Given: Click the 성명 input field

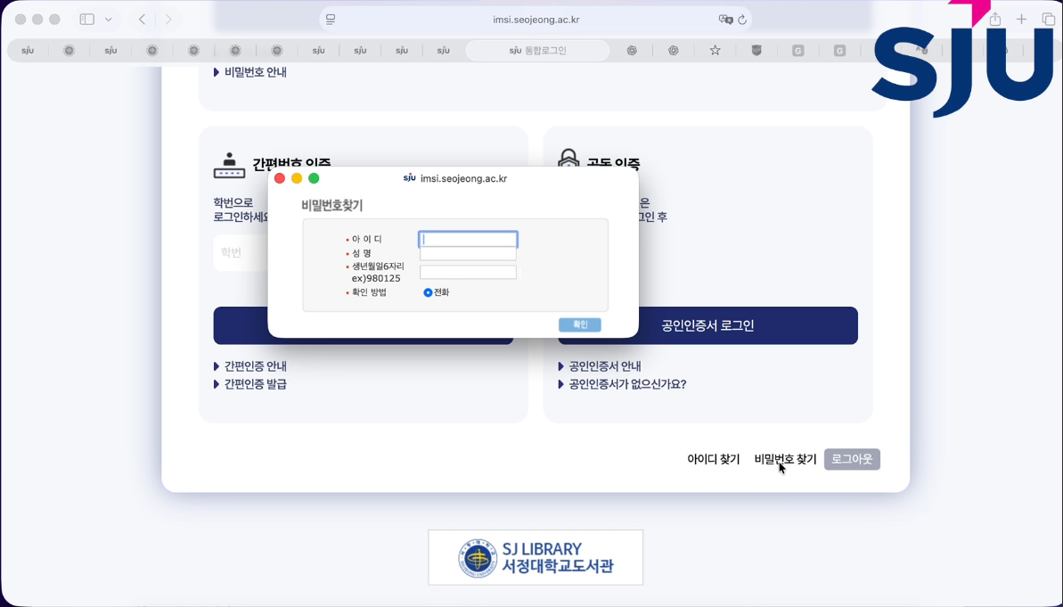Looking at the screenshot, I should click(468, 254).
